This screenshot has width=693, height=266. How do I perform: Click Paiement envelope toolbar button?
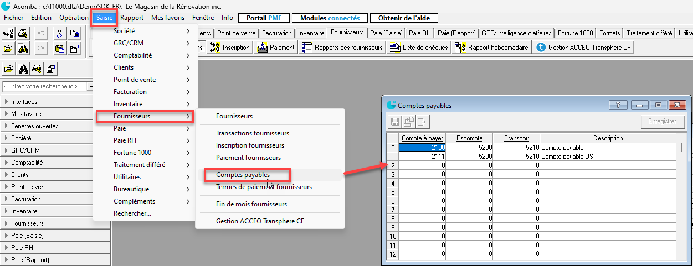(276, 48)
